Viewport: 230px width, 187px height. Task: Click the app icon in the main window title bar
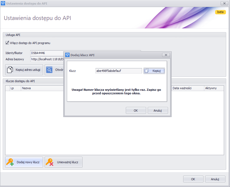3,3
